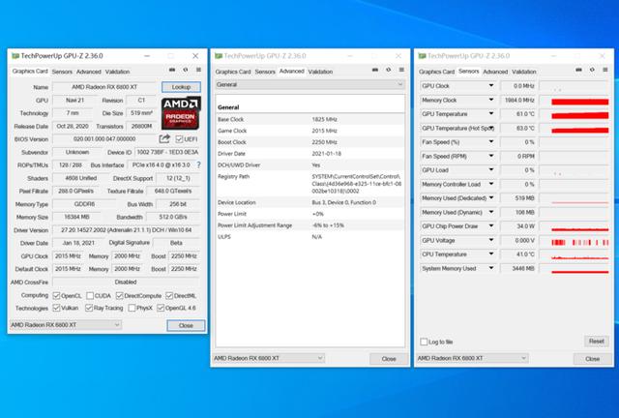Click the BIOS Version field

coord(104,139)
